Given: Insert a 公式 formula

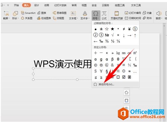Looking at the screenshot, I should click(104, 15).
